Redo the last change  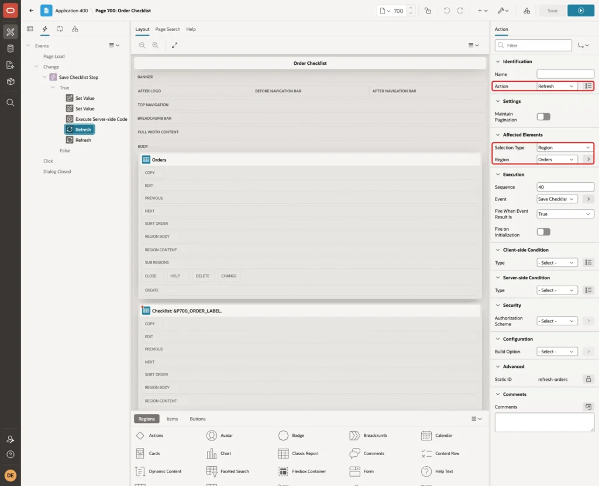[x=460, y=11]
